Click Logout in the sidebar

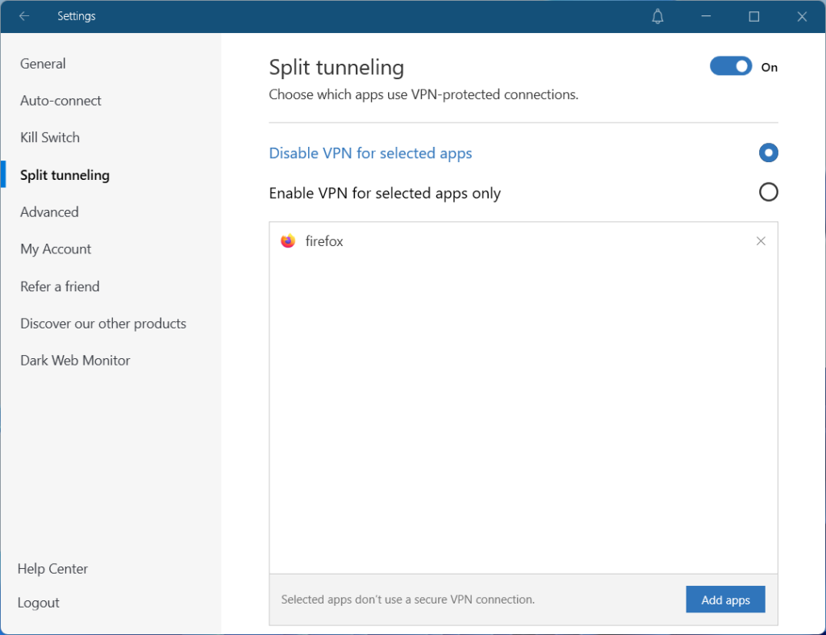tap(39, 603)
